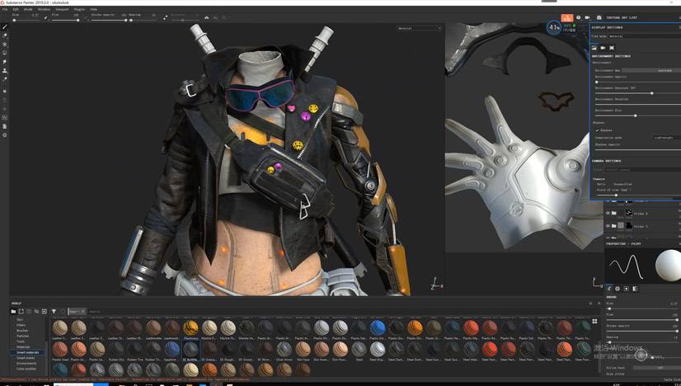Adjust the Environment Blur slider handle
The height and width of the screenshot is (386, 681).
[x=636, y=115]
